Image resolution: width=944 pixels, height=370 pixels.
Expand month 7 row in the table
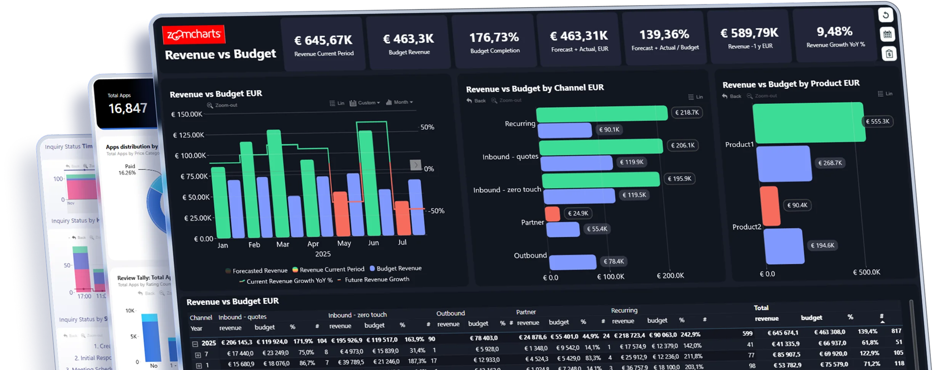198,355
